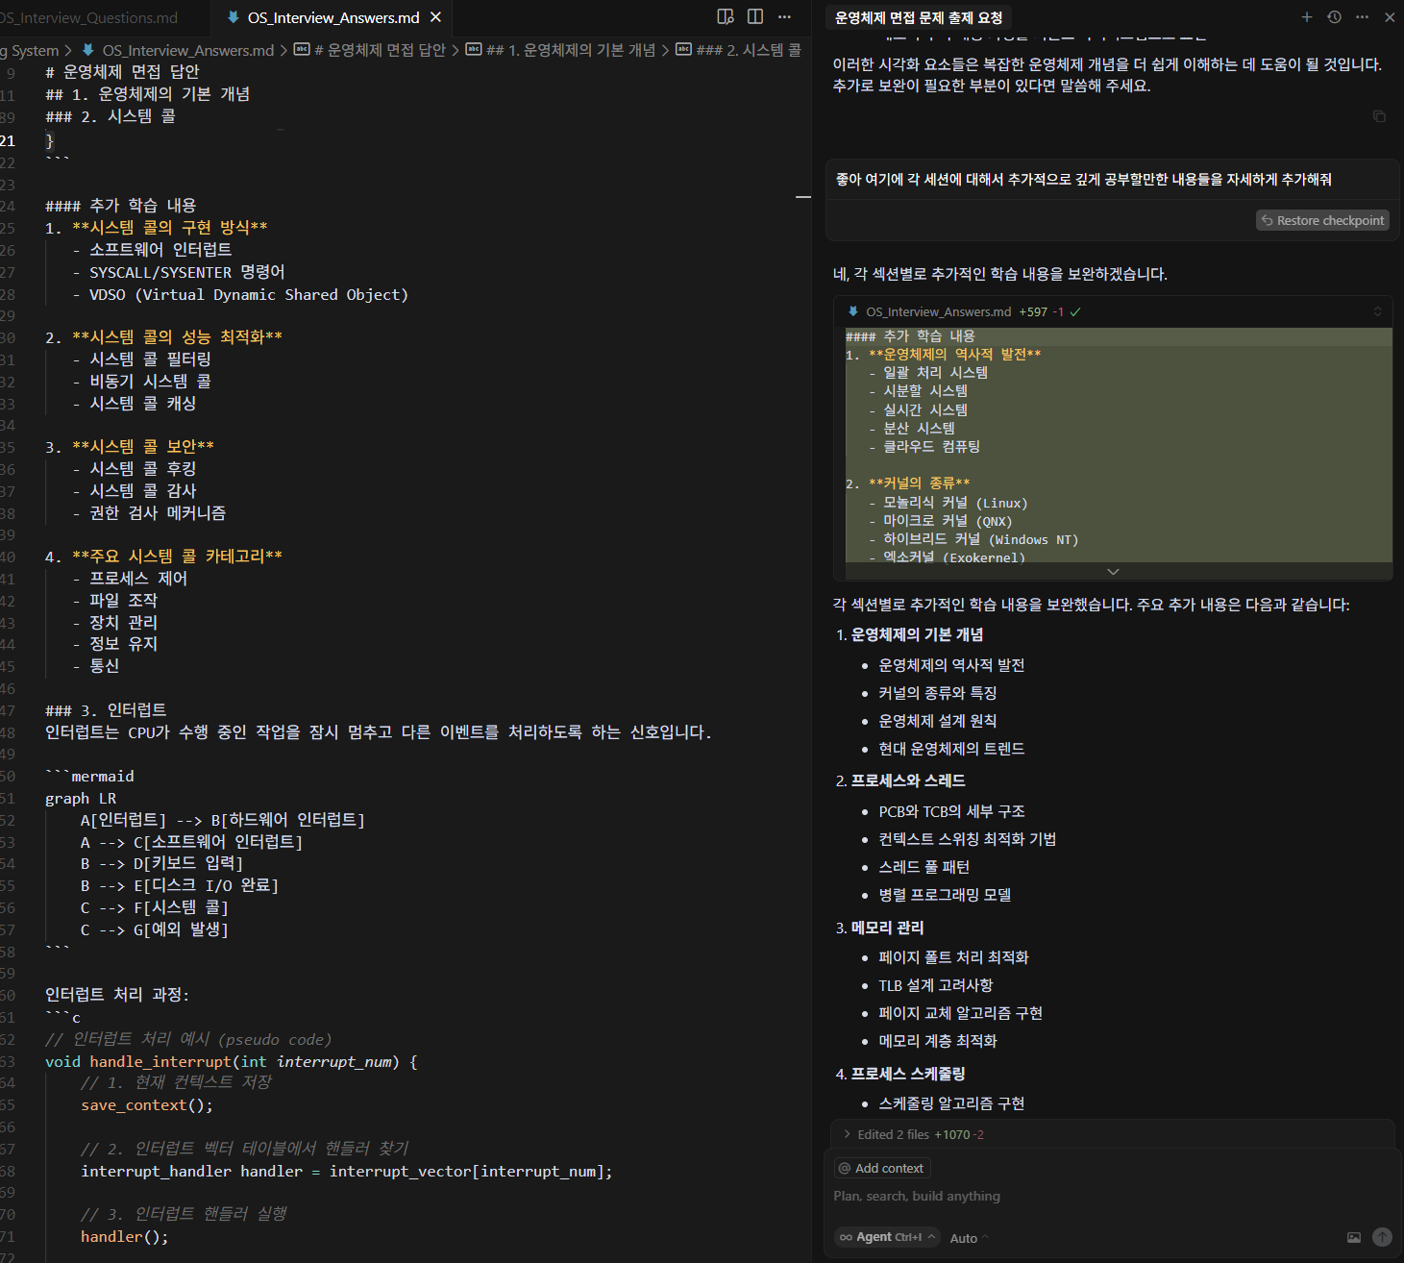Click the '+1070' count in edited files bar
The height and width of the screenshot is (1263, 1404).
[951, 1135]
